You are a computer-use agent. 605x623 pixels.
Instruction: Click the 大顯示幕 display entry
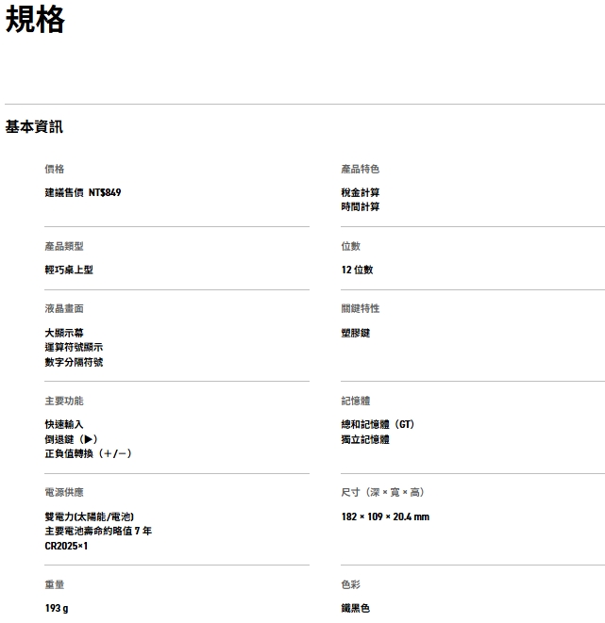tap(64, 333)
